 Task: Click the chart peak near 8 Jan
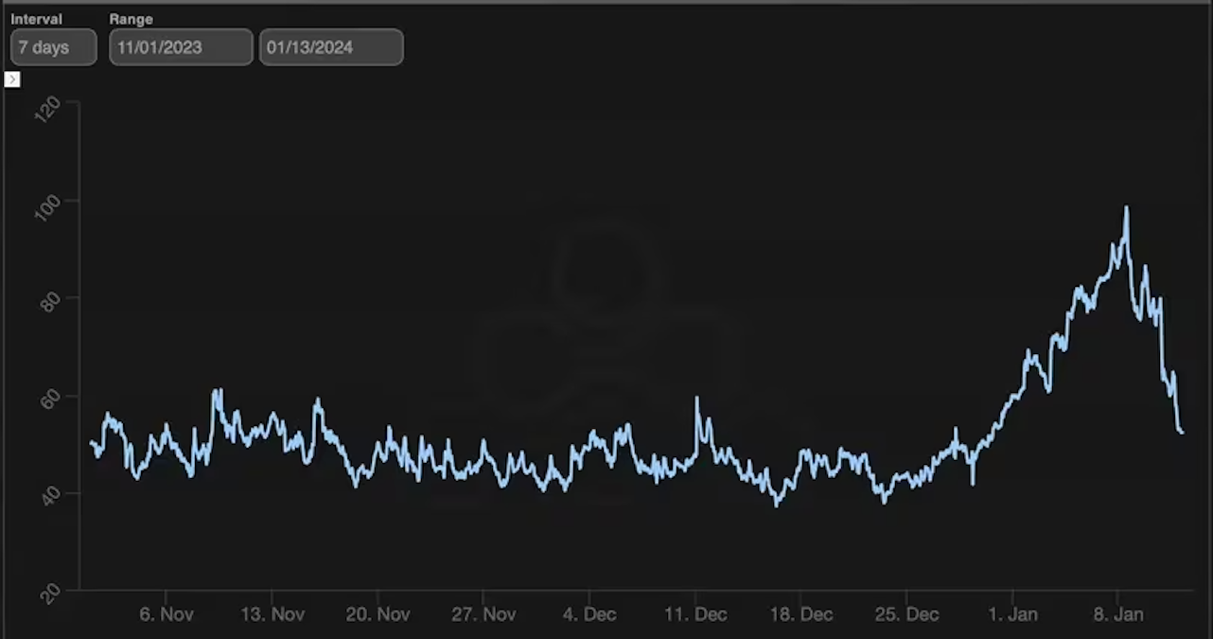pos(1126,208)
